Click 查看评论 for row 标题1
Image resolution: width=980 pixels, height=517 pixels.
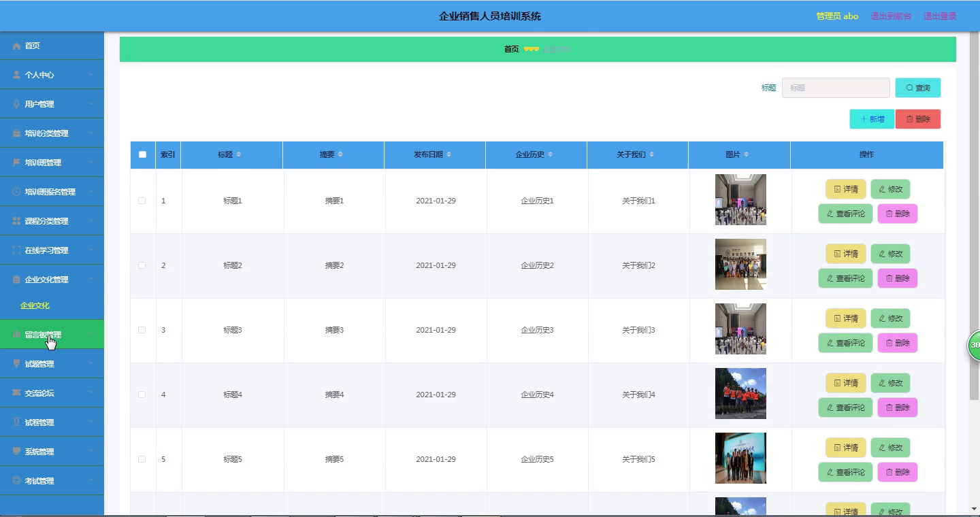pyautogui.click(x=845, y=214)
